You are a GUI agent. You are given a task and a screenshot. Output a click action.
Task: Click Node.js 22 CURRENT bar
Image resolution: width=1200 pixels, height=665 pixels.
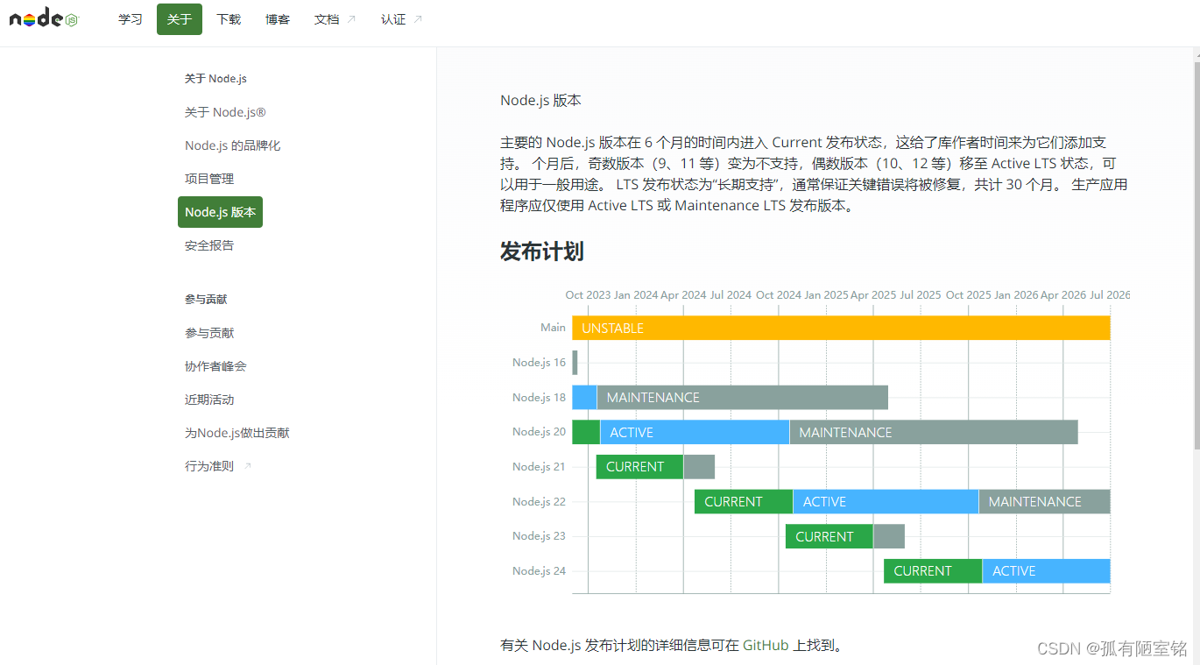[744, 502]
